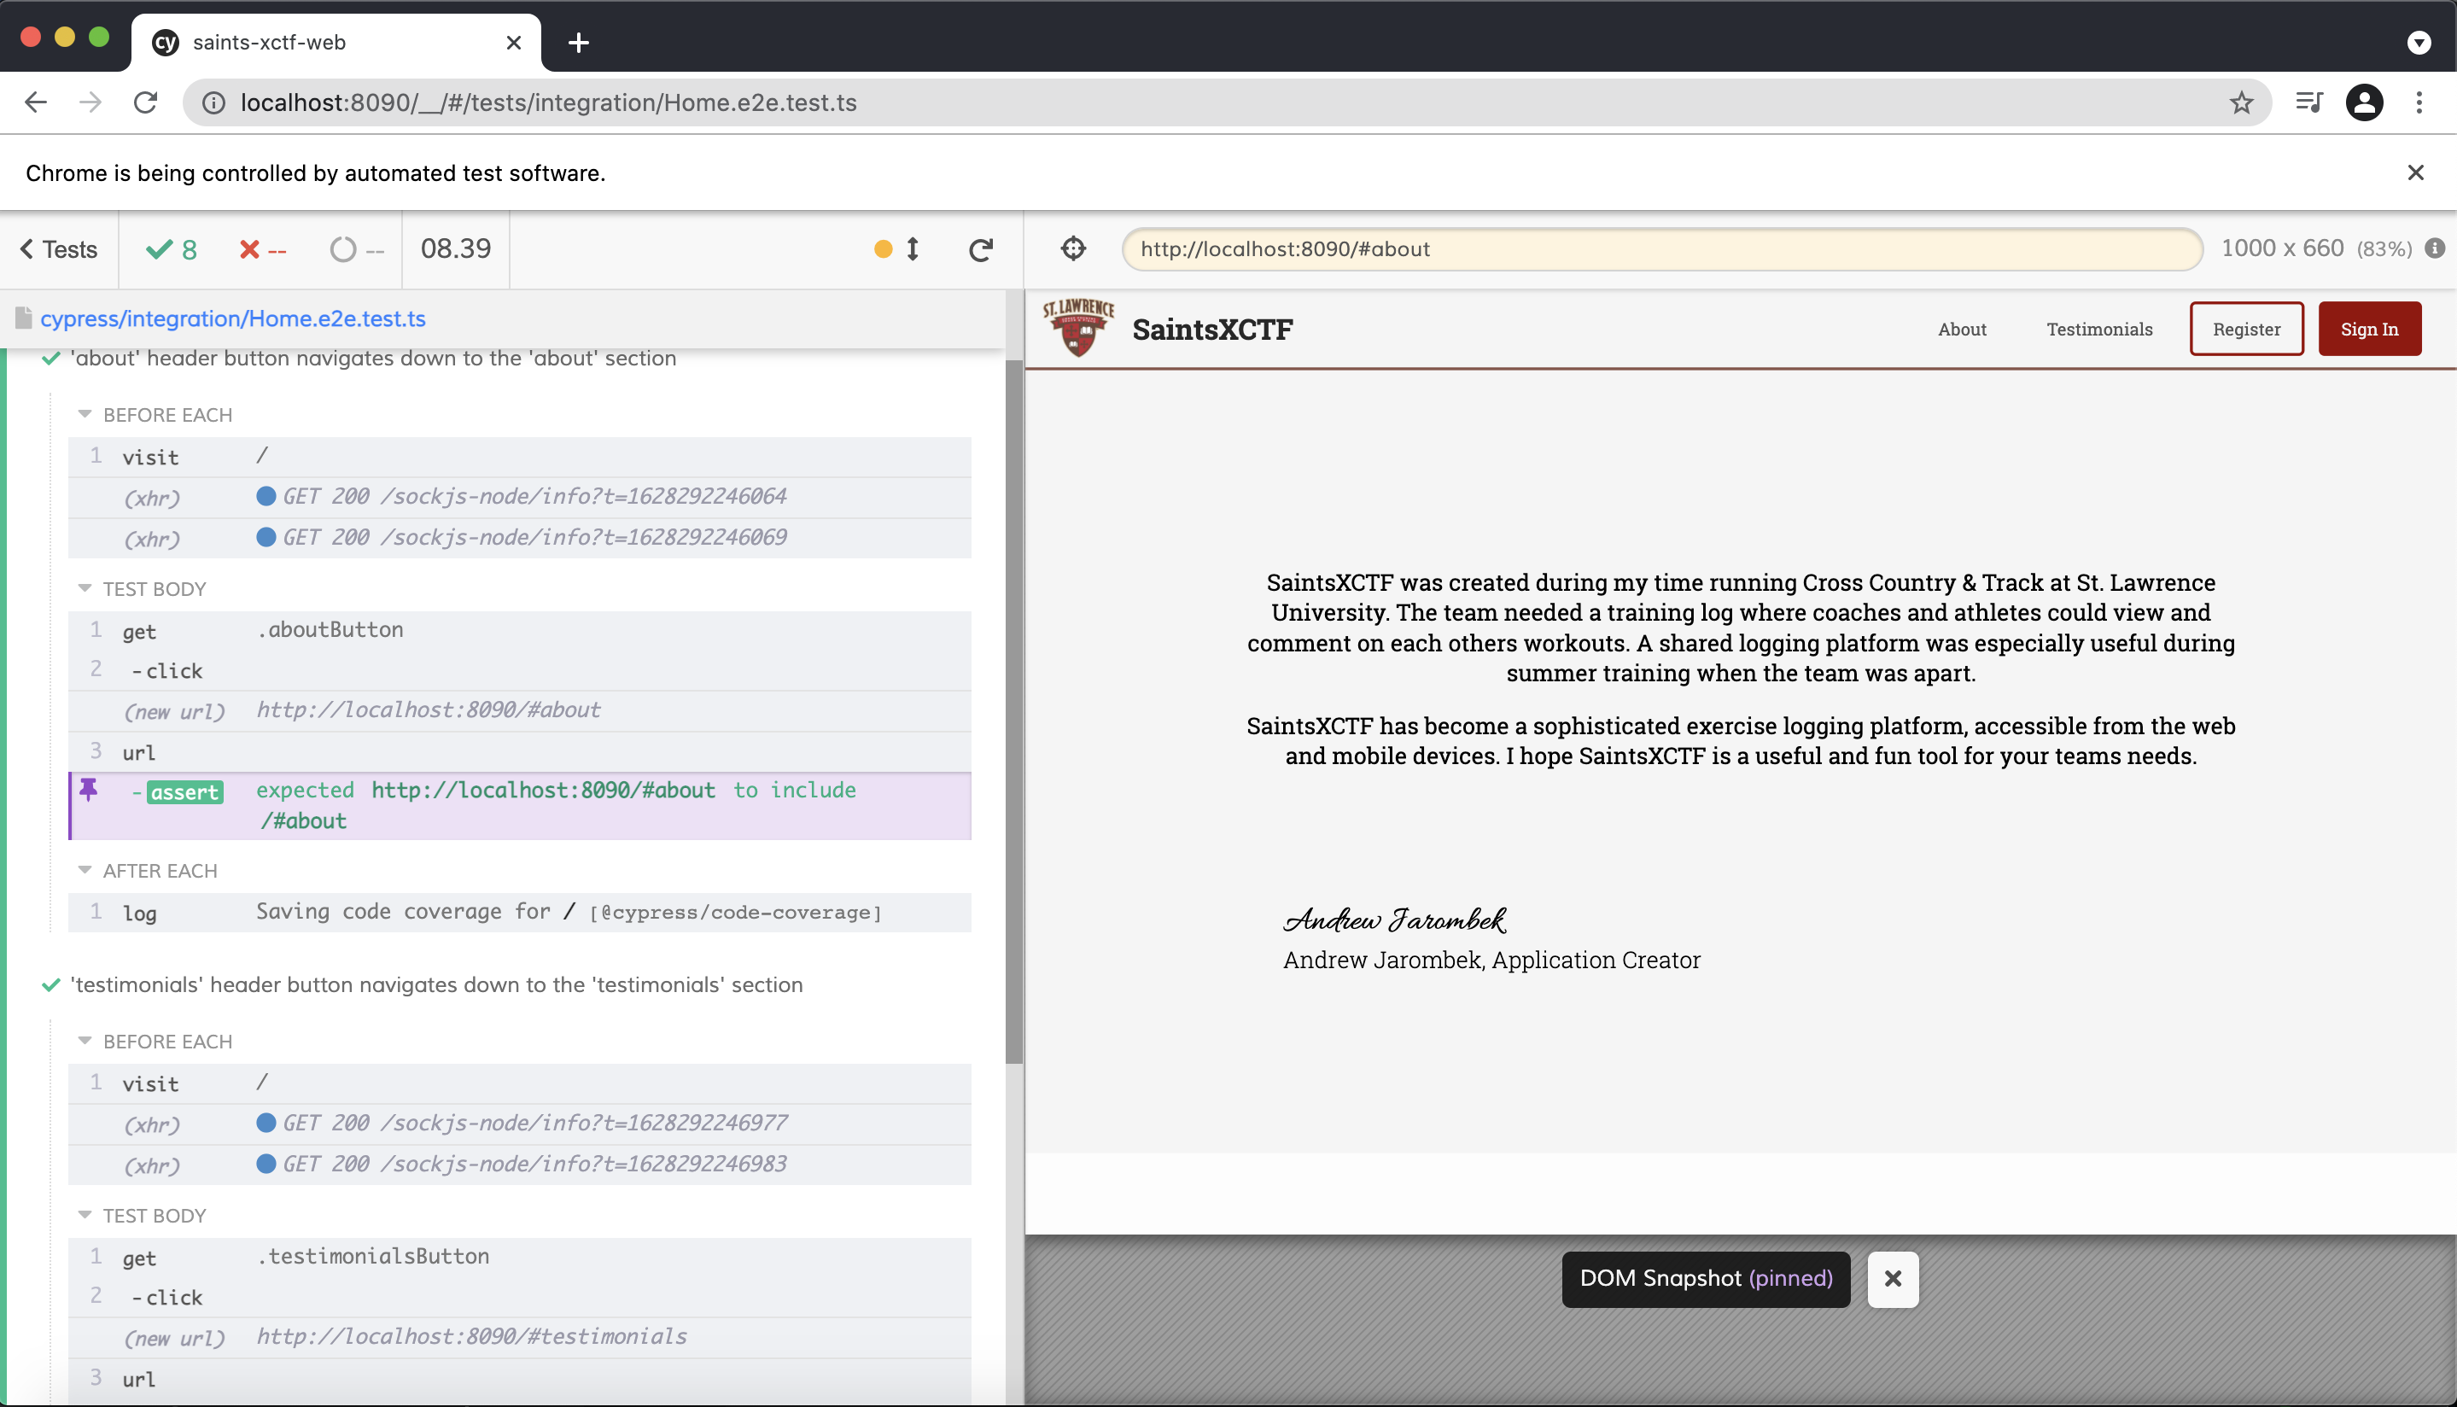
Task: Select the xhr sockjs-node request ending 246977
Action: point(520,1124)
